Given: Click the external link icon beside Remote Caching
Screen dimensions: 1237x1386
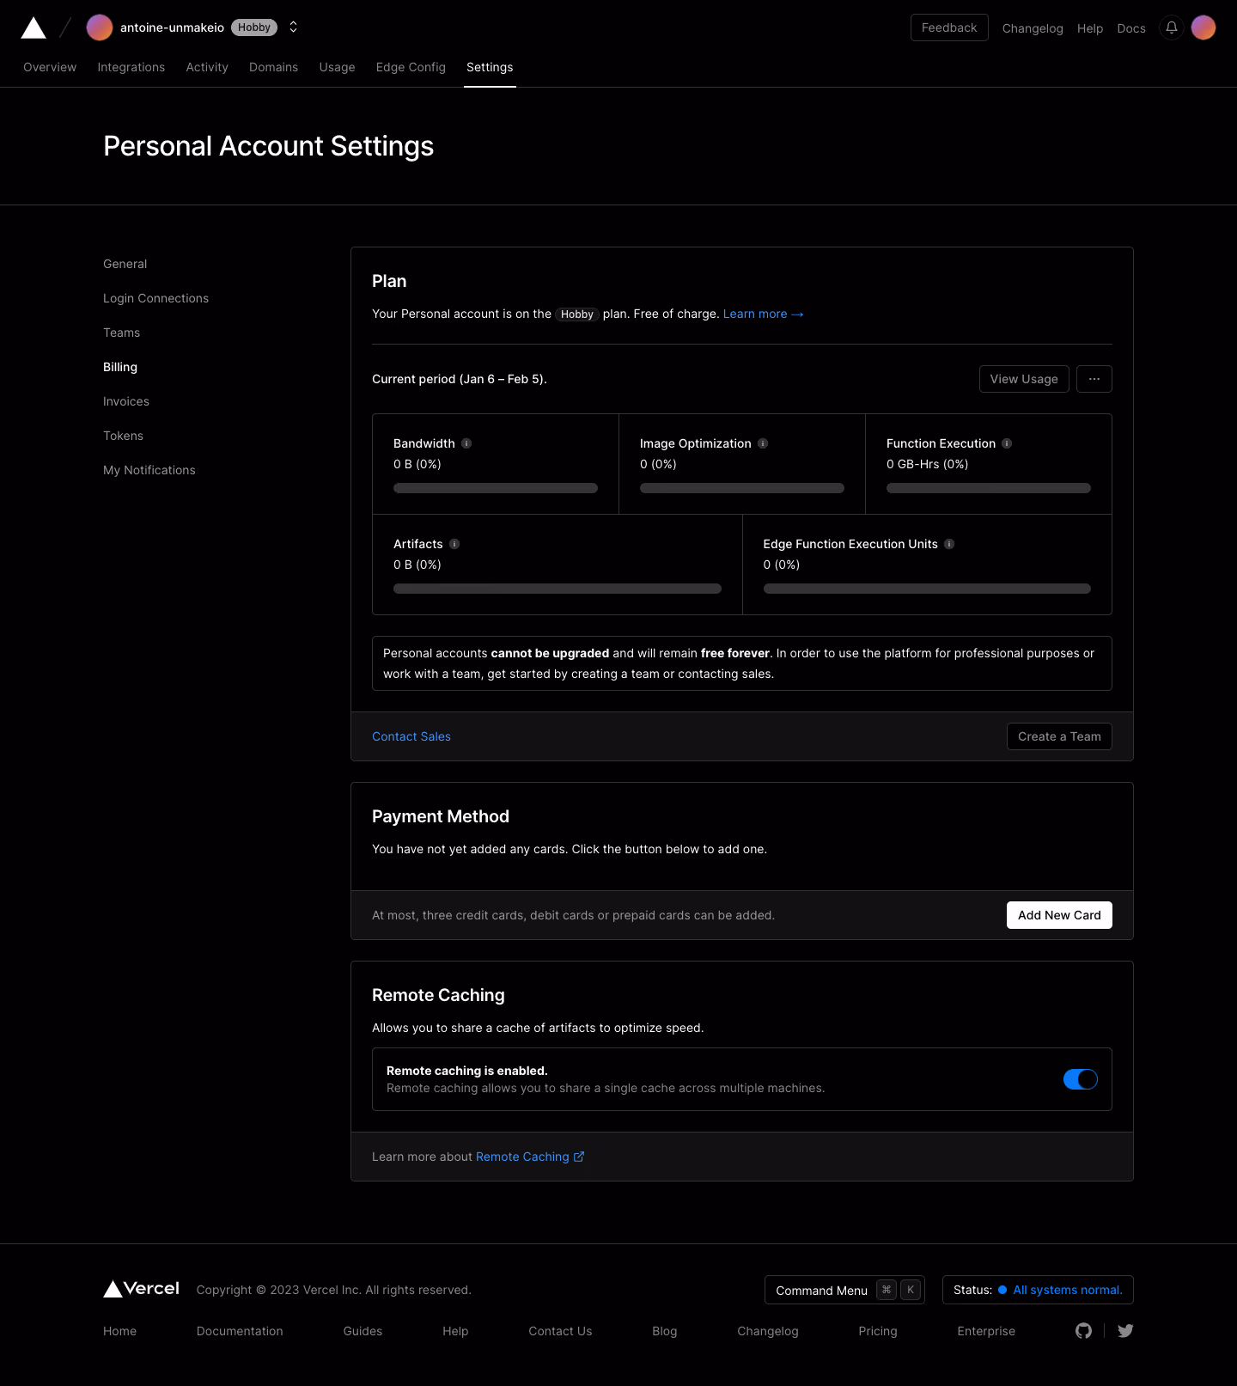Looking at the screenshot, I should click(579, 1157).
